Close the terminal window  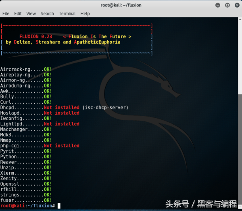(x=237, y=5)
